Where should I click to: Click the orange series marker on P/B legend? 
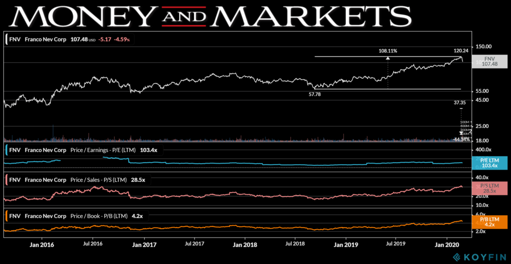tap(6, 216)
